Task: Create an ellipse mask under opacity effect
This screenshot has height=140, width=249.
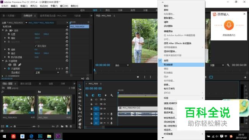Action: coord(10,65)
